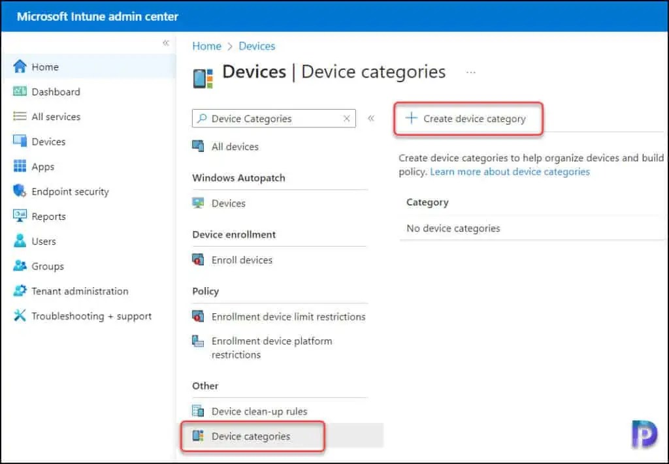Select the Users icon in the sidebar
Viewport: 669px width, 464px height.
pos(42,241)
